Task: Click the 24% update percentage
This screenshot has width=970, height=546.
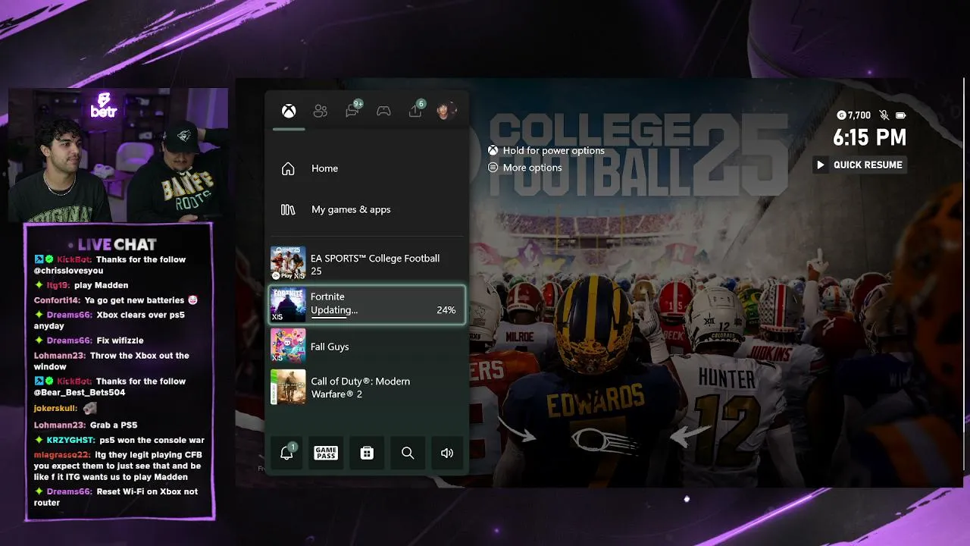Action: (446, 310)
